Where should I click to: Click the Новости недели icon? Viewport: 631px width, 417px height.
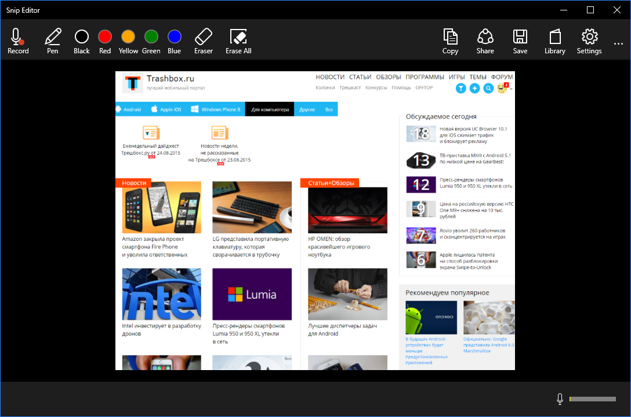[x=220, y=133]
